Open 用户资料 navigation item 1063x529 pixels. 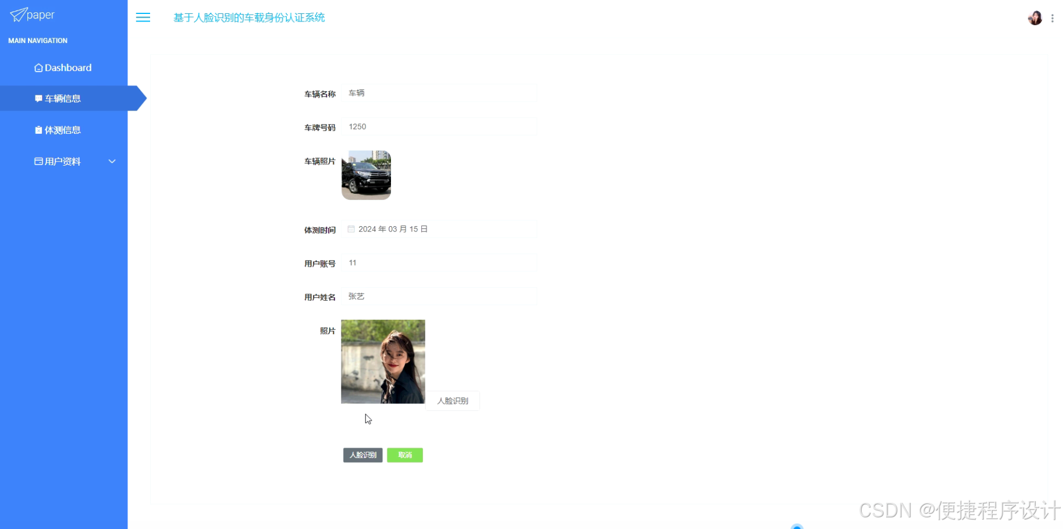click(x=64, y=162)
